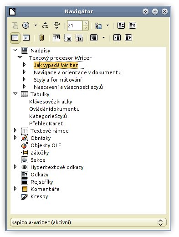Open the Navigation circle arrow icon
This screenshot has height=237, width=179.
tap(26, 25)
